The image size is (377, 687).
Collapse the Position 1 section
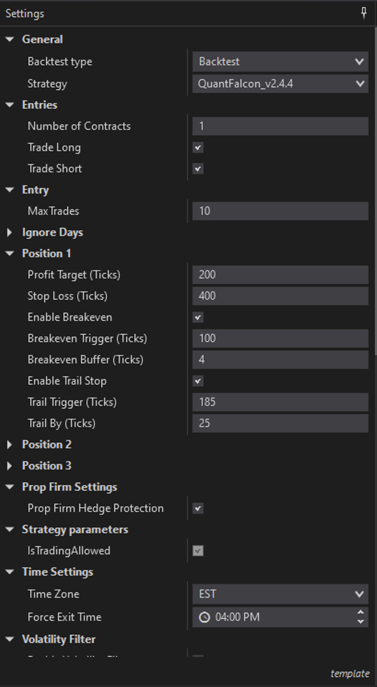pyautogui.click(x=10, y=253)
